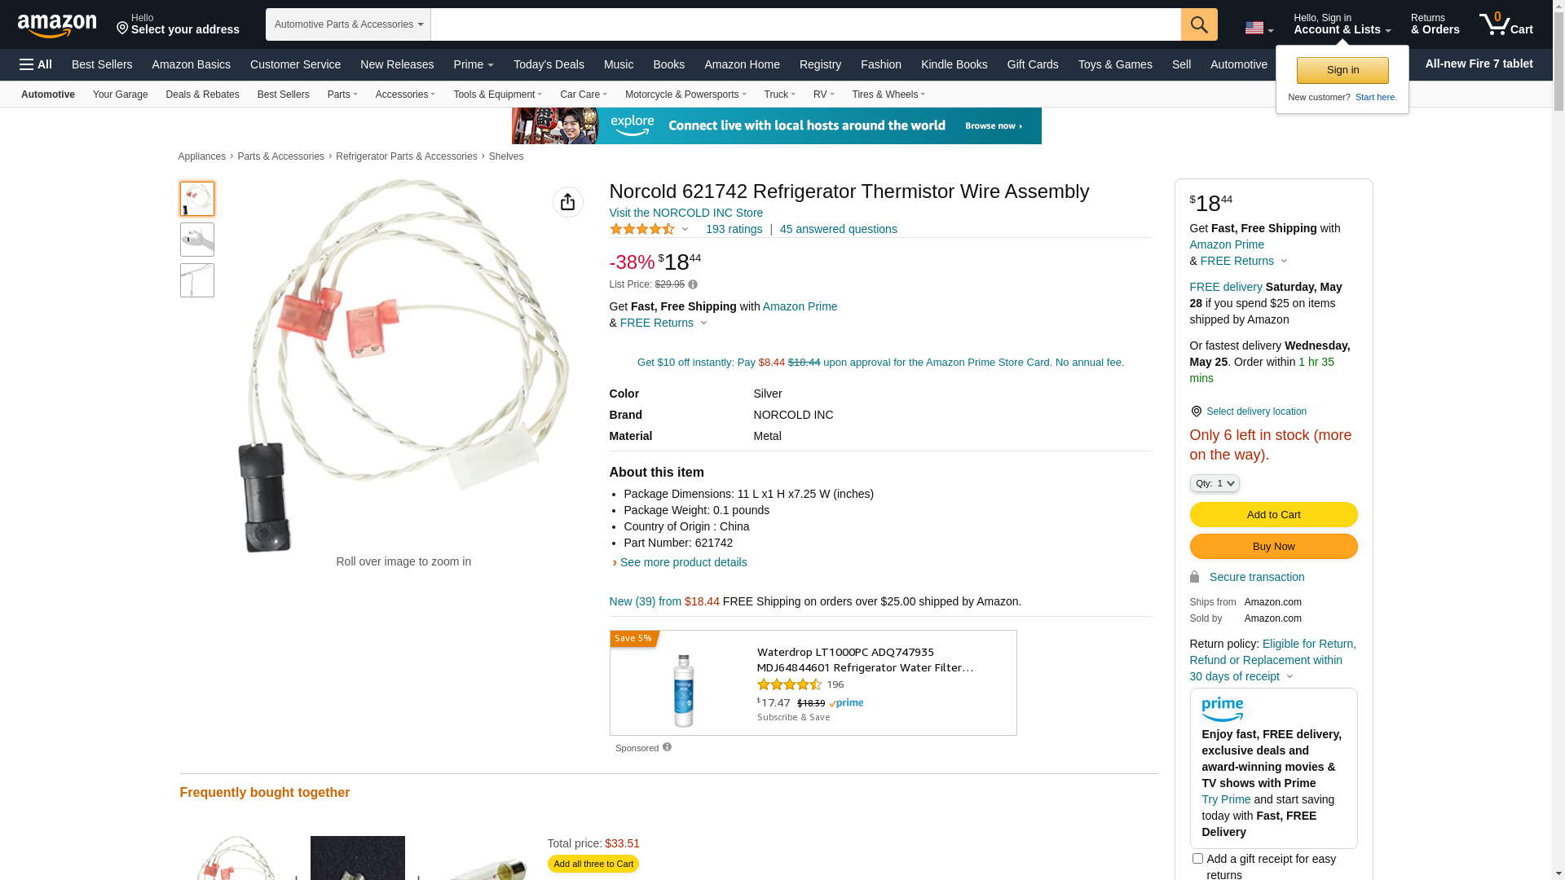
Task: Open the Today's Deals menu item
Action: pos(549,64)
